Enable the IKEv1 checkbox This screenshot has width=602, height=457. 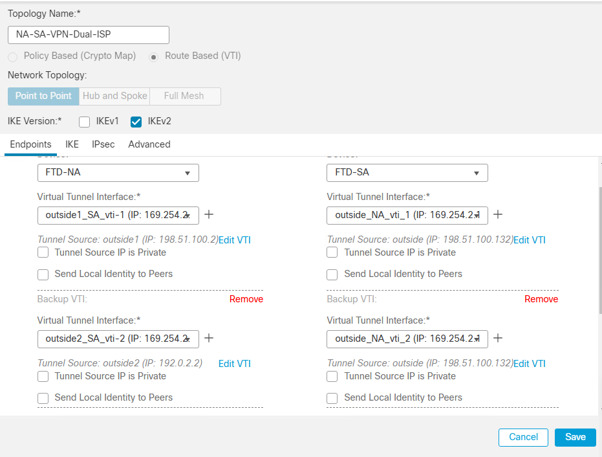point(85,122)
